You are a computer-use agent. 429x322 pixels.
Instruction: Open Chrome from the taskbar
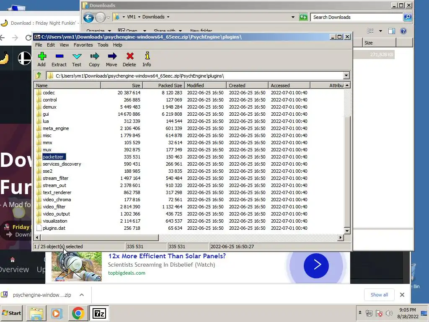tap(78, 313)
